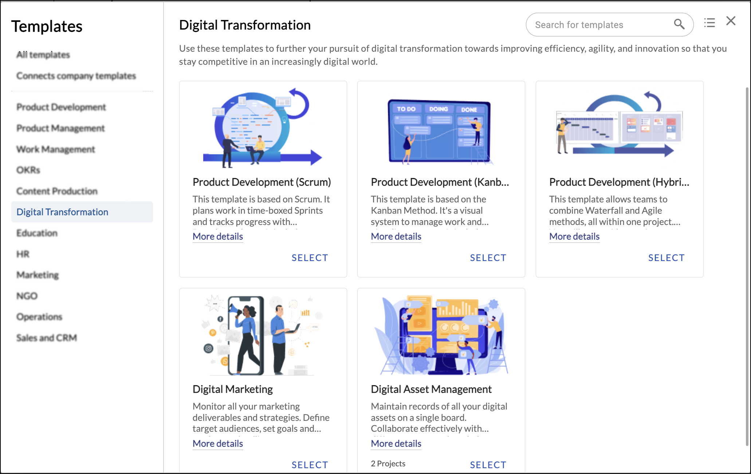Click More details for Digital Asset Management
This screenshot has width=751, height=474.
(x=396, y=443)
